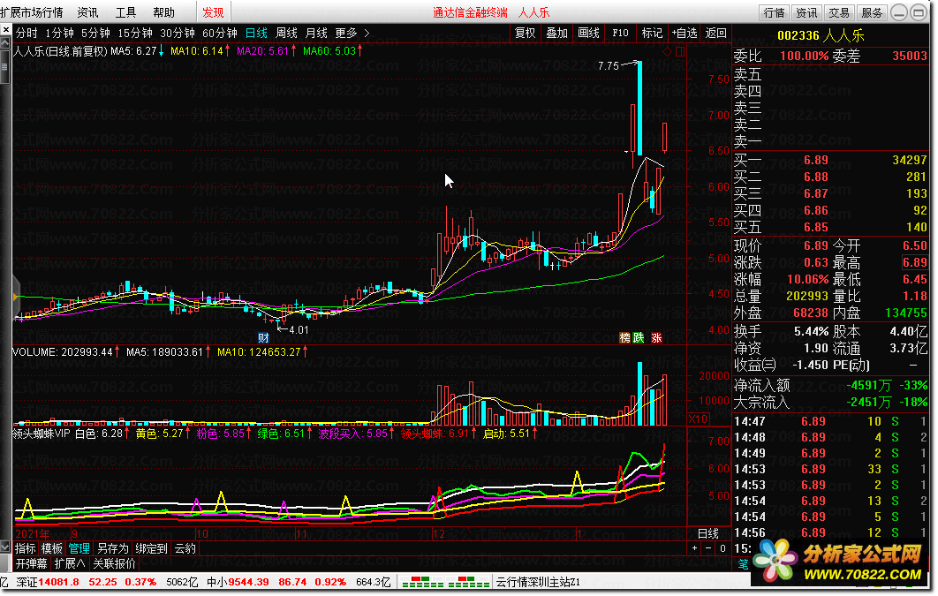Open the 扩展市场行情 menu
The height and width of the screenshot is (596, 938).
click(x=31, y=12)
